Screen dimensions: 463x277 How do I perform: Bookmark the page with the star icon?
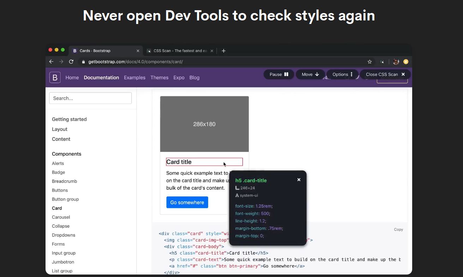pos(369,62)
